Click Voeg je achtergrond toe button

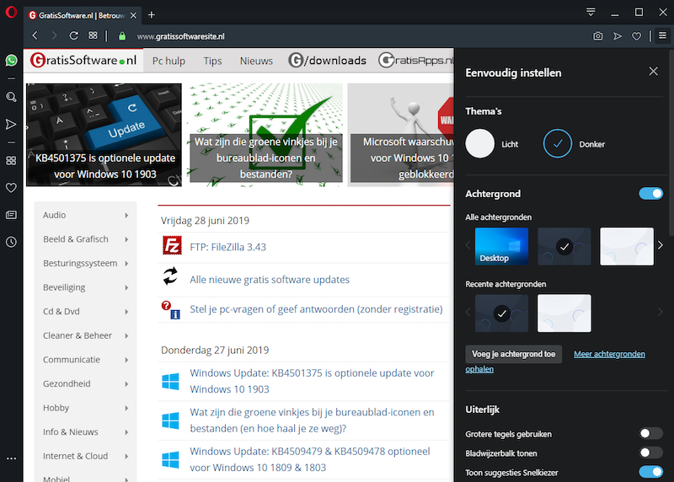click(513, 355)
